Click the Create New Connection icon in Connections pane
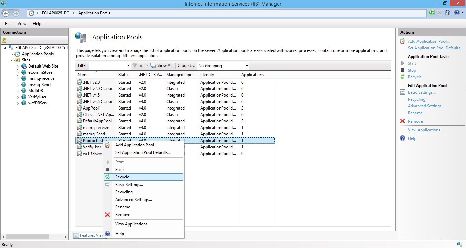The image size is (466, 248). (x=4, y=40)
